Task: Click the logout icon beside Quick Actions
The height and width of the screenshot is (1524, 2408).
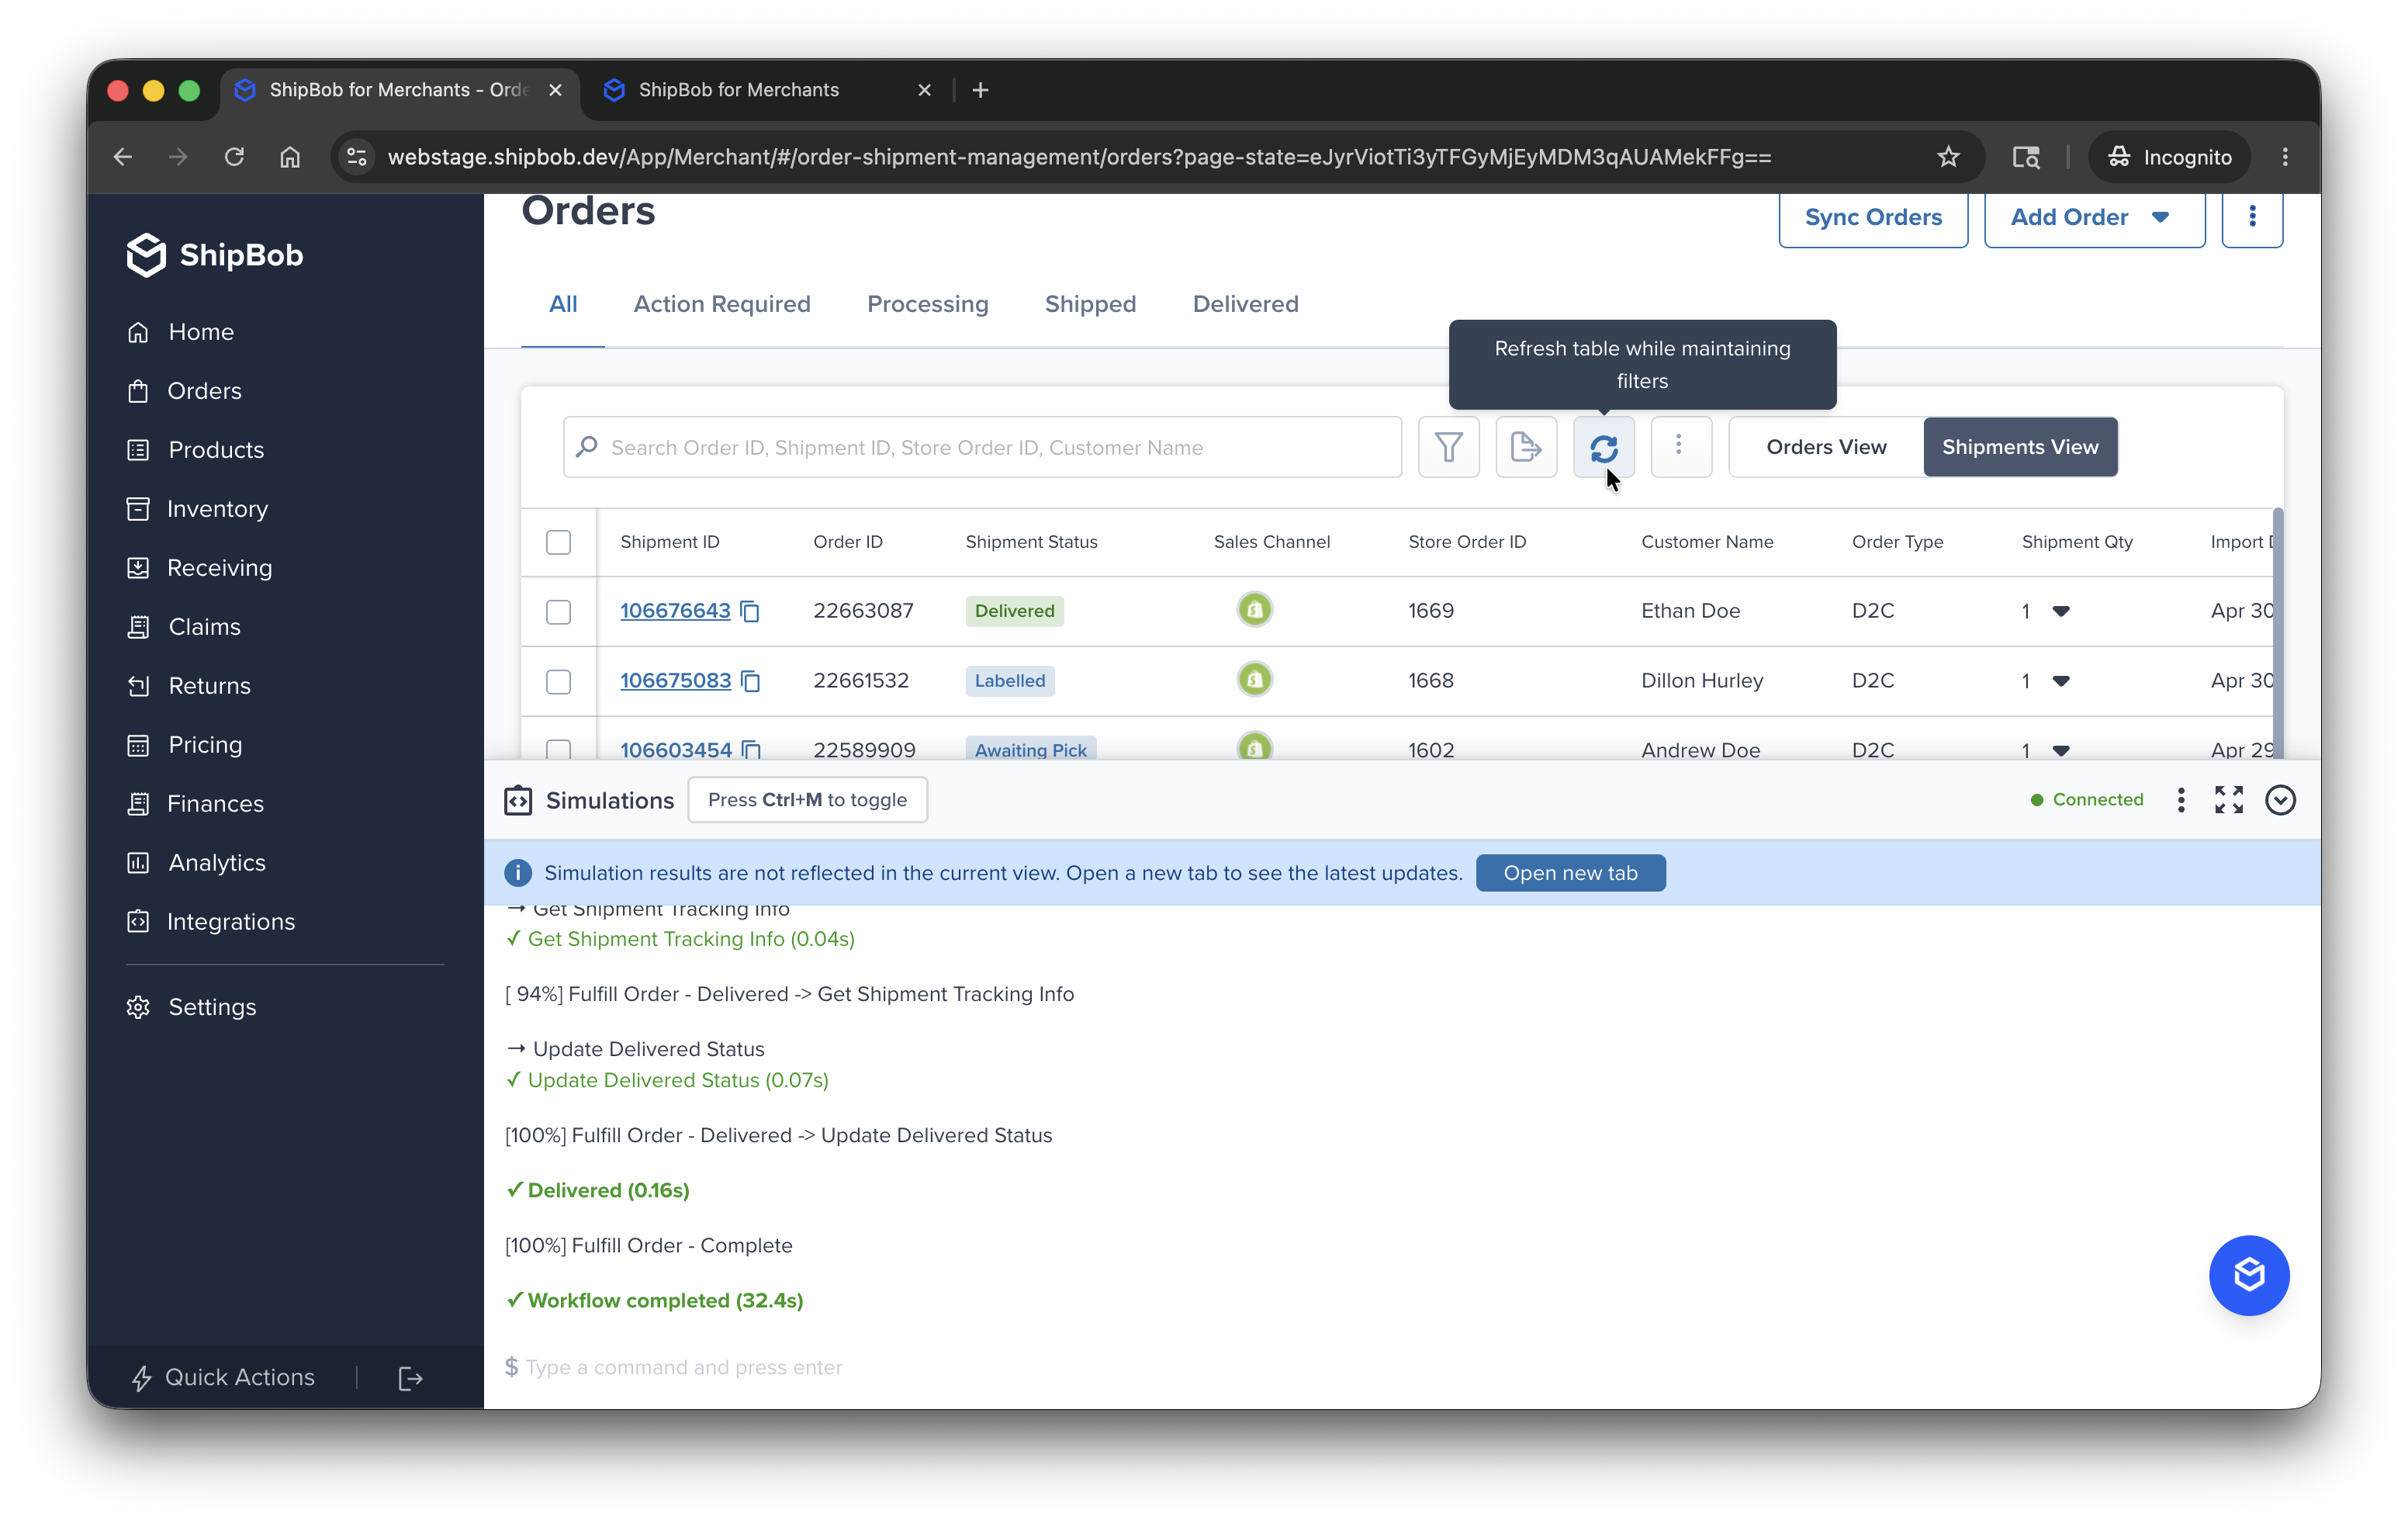Action: click(x=410, y=1378)
